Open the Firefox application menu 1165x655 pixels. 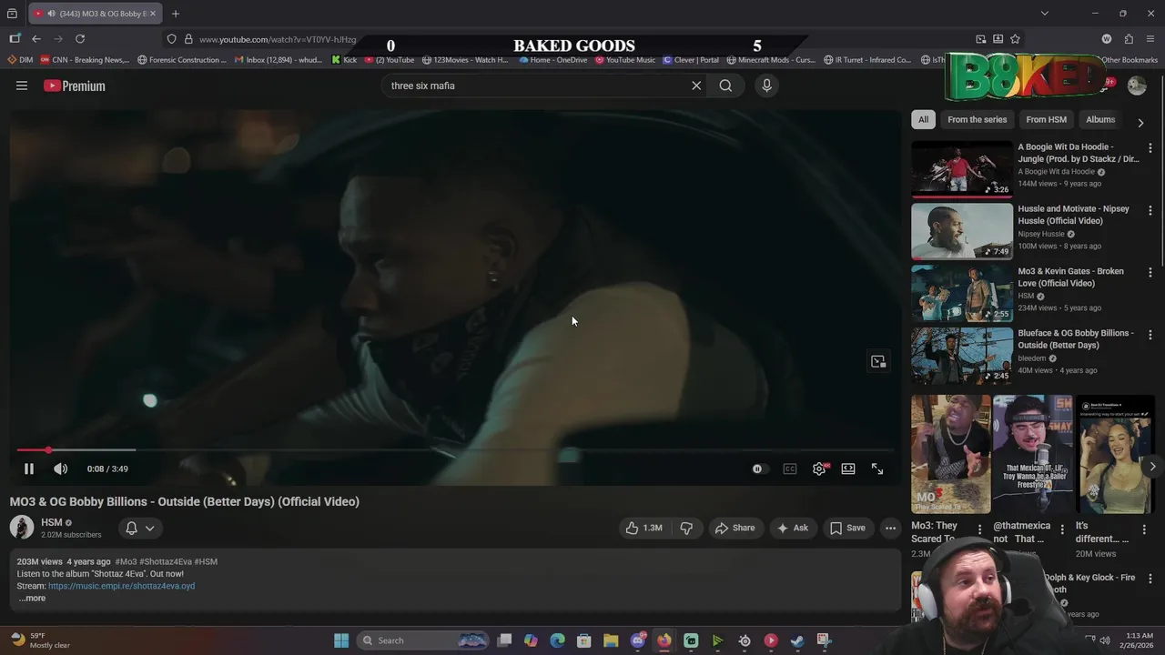click(1150, 39)
